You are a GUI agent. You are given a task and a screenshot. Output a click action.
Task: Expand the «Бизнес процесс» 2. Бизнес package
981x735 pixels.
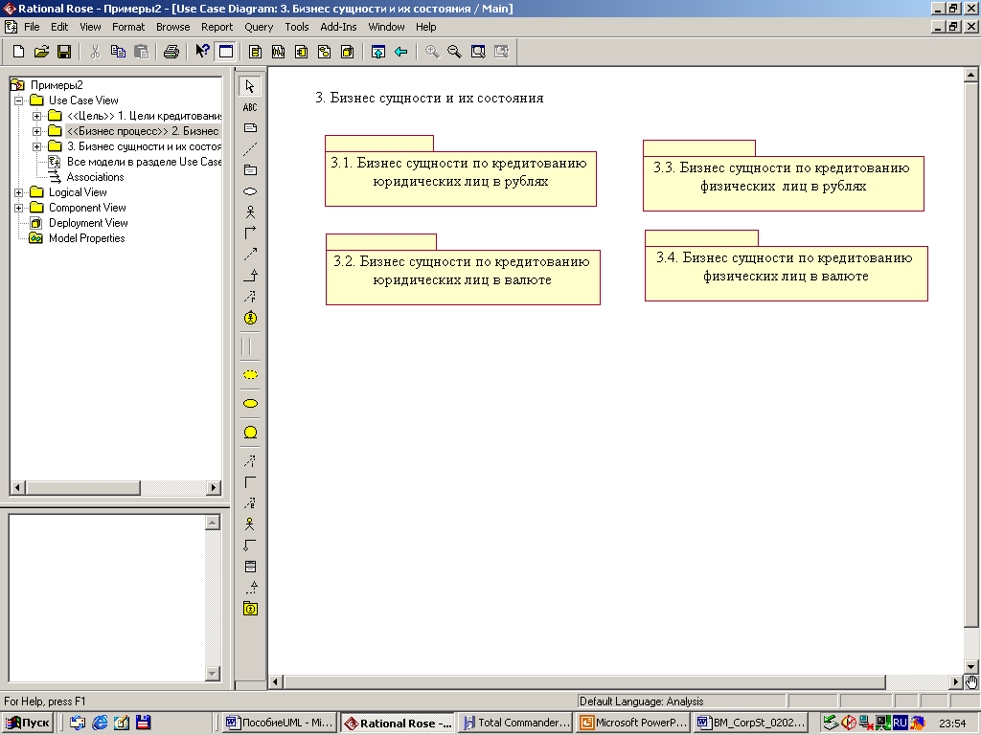[37, 131]
